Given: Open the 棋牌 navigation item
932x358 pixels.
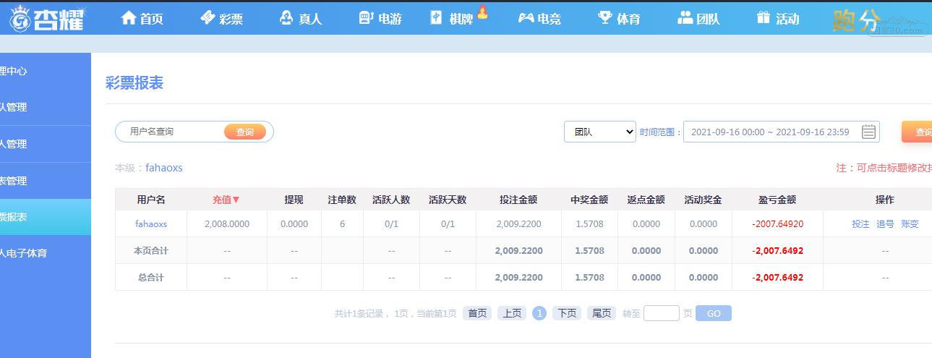Looking at the screenshot, I should coord(461,20).
